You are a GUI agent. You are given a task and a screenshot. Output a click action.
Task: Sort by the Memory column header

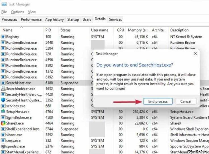point(138,30)
